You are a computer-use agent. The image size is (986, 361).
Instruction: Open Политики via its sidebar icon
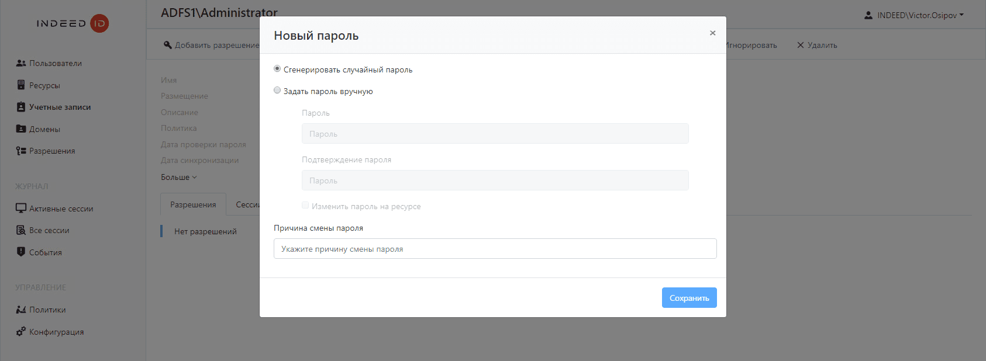pos(21,310)
